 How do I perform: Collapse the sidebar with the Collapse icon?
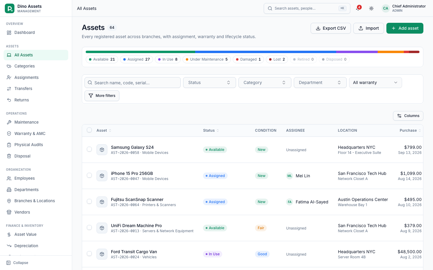pos(8,263)
